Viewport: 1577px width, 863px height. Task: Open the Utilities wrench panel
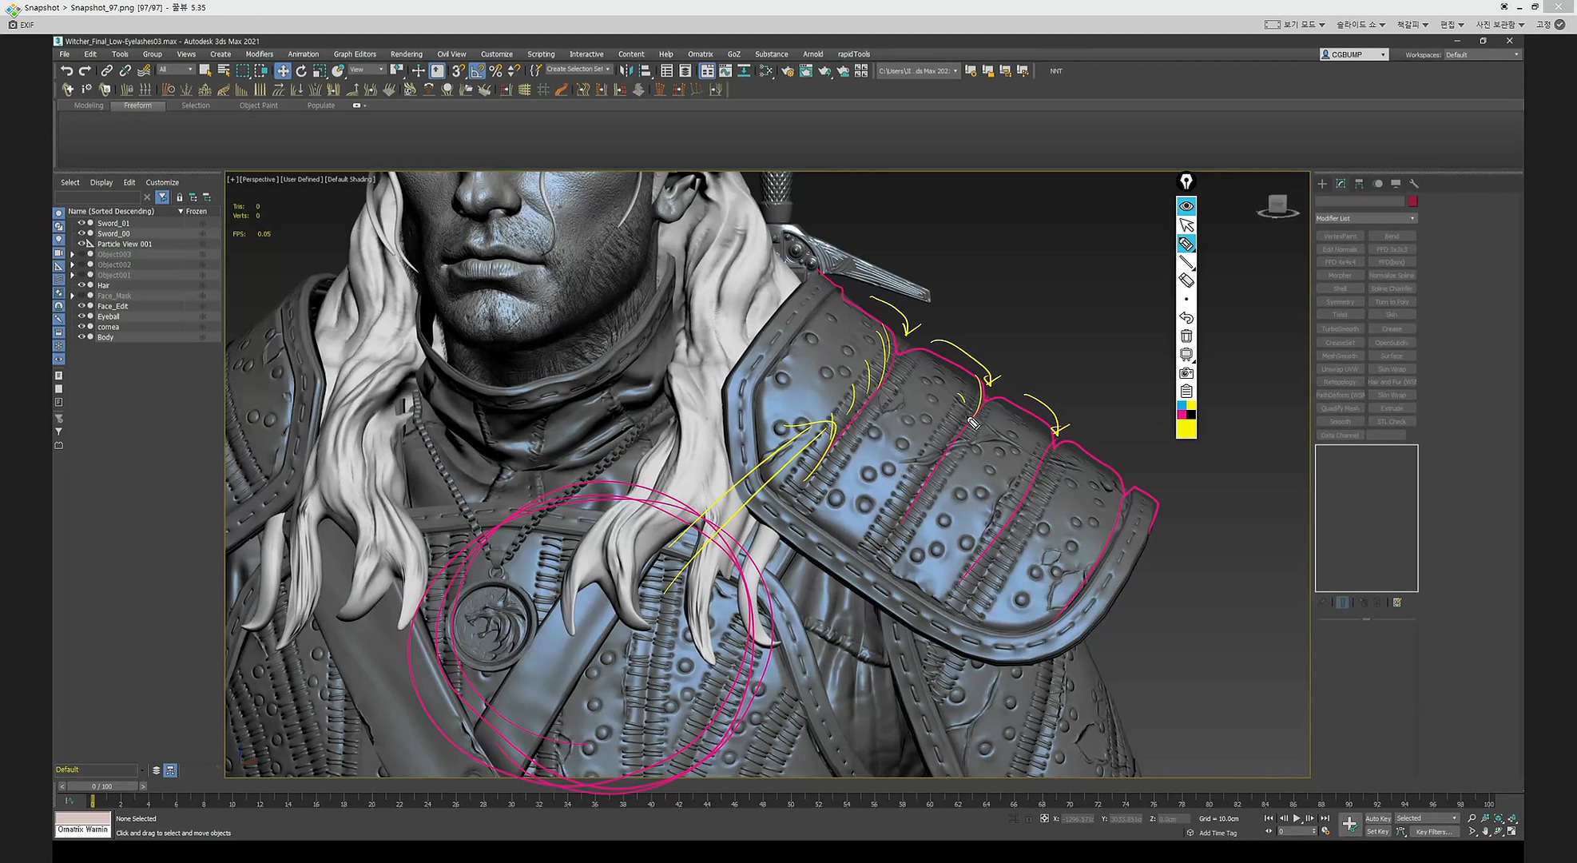click(1414, 184)
